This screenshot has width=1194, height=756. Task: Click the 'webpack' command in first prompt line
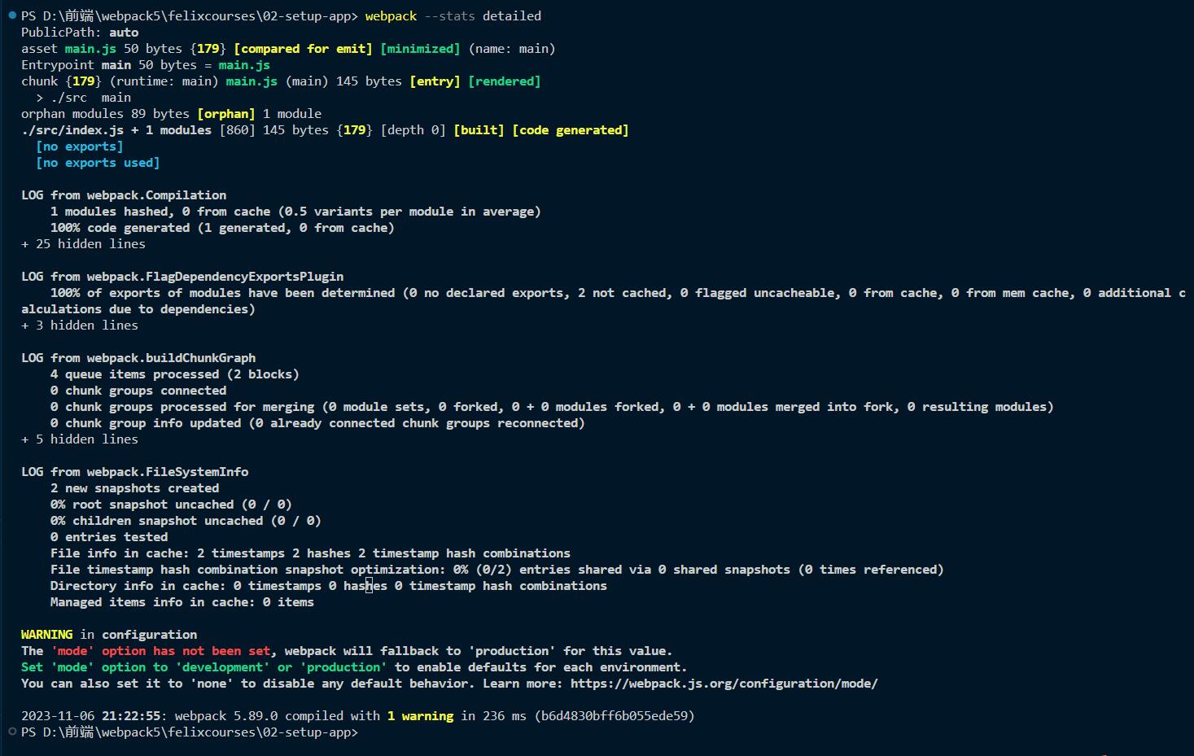pyautogui.click(x=391, y=16)
